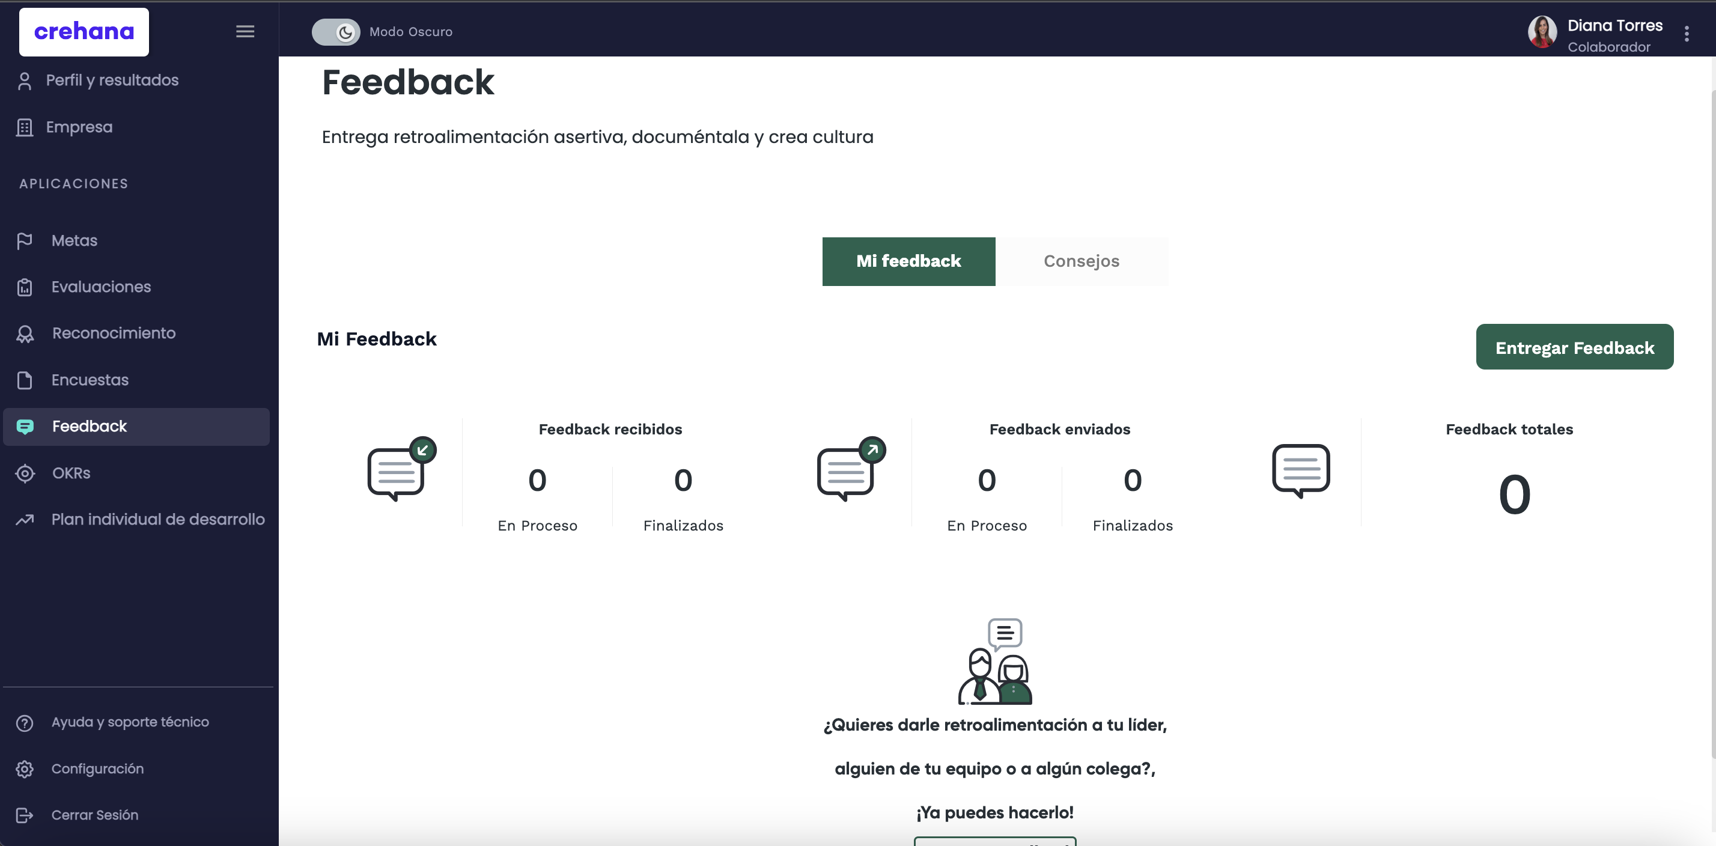
Task: Expand the Plan individual de desarrollo menu
Action: [x=159, y=519]
